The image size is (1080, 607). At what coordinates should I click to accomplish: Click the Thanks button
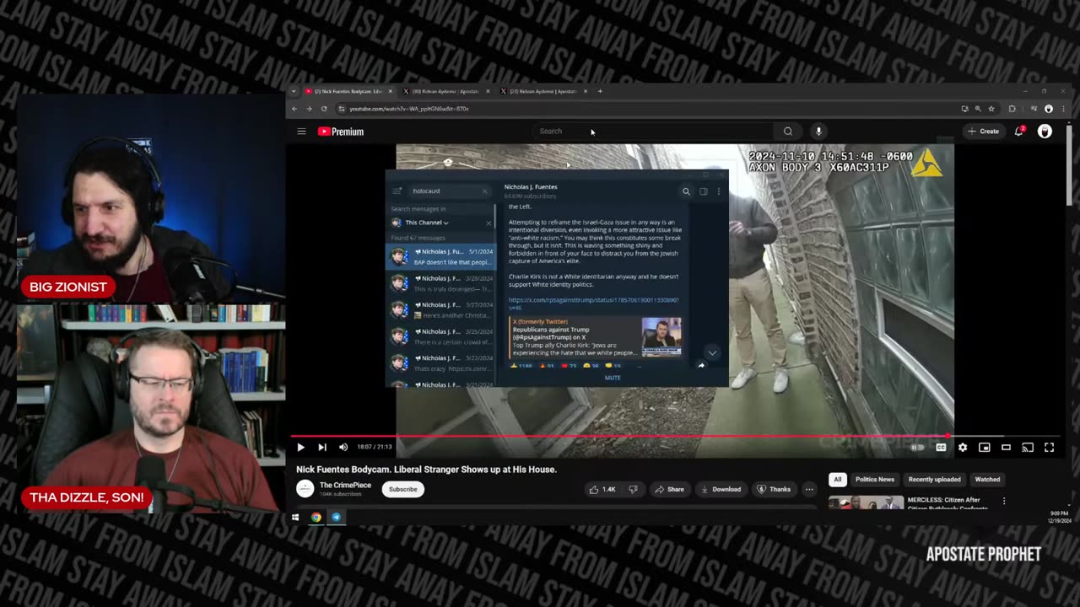coord(774,489)
